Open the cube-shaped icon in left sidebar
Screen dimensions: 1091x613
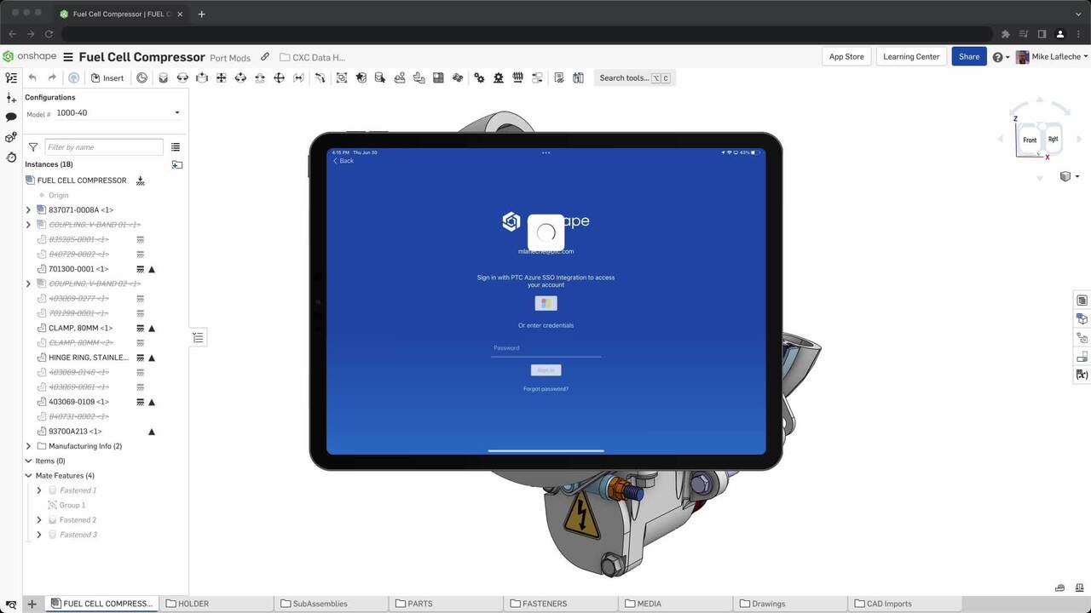coord(11,137)
